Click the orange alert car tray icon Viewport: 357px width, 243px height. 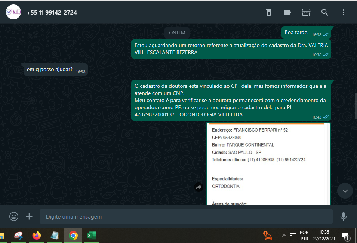(268, 236)
